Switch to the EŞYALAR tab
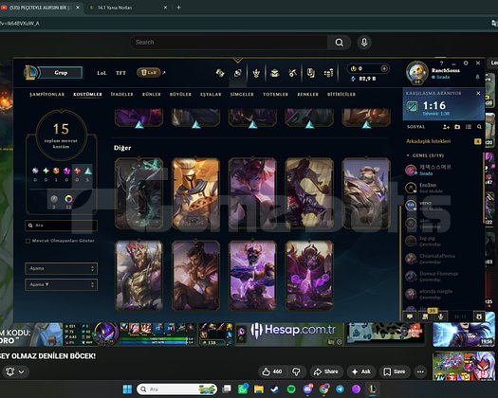Image resolution: width=498 pixels, height=398 pixels. click(x=211, y=94)
